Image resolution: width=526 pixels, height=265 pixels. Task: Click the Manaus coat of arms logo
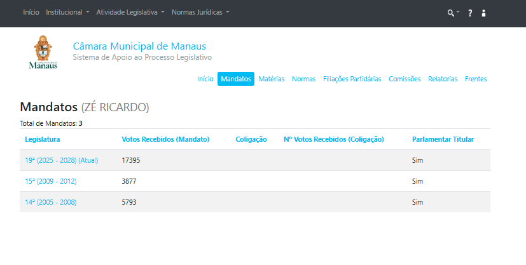(x=43, y=52)
